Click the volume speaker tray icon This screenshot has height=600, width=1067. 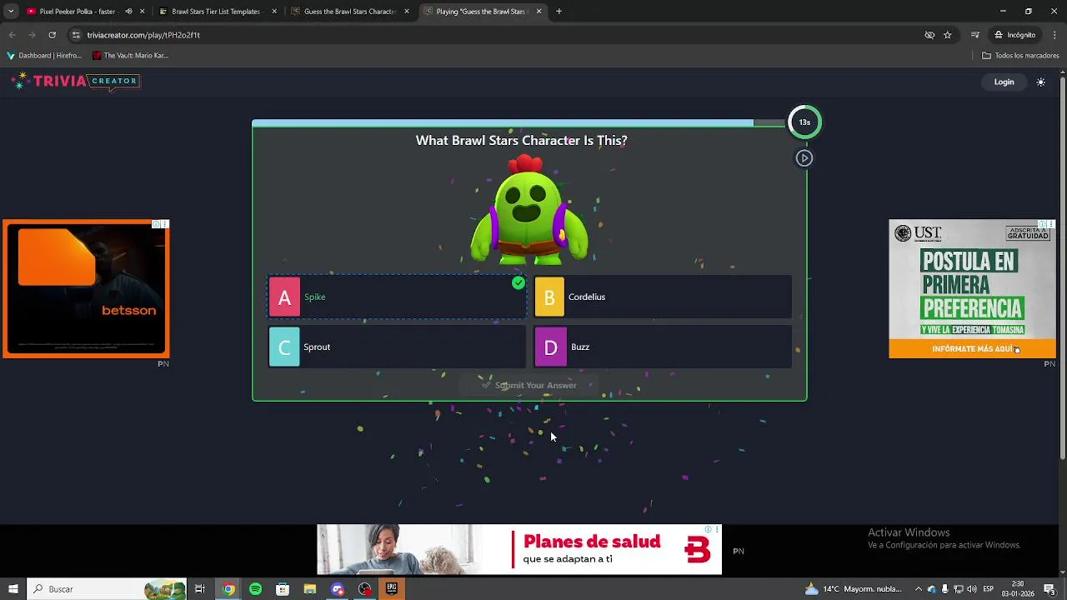pos(972,589)
